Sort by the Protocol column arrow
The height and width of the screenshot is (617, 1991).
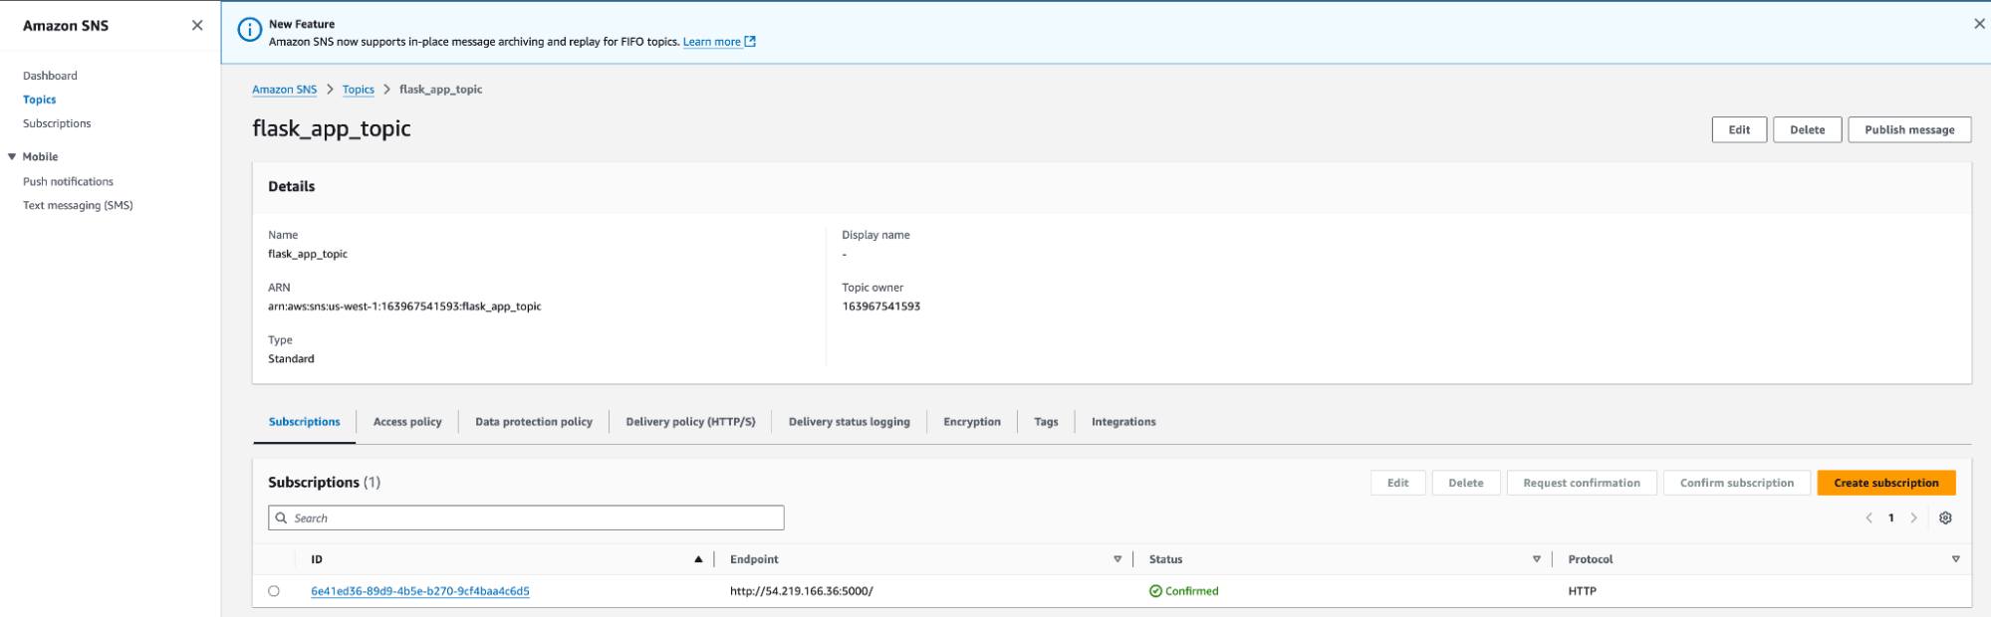[x=1955, y=559]
